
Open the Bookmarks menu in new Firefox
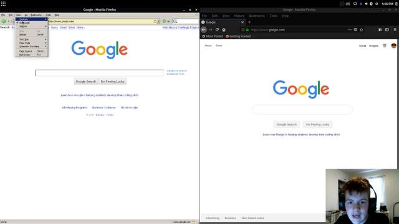point(257,16)
